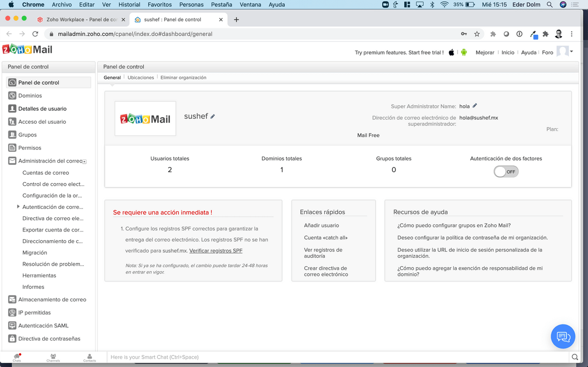588x367 pixels.
Task: Open Autenticación SAML section
Action: click(x=44, y=325)
